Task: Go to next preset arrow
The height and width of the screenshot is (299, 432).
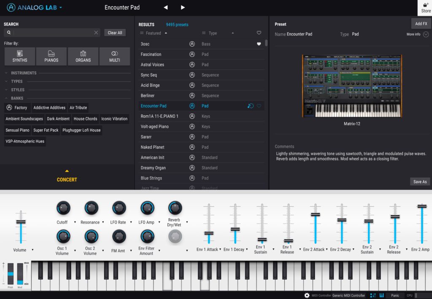Action: [183, 8]
